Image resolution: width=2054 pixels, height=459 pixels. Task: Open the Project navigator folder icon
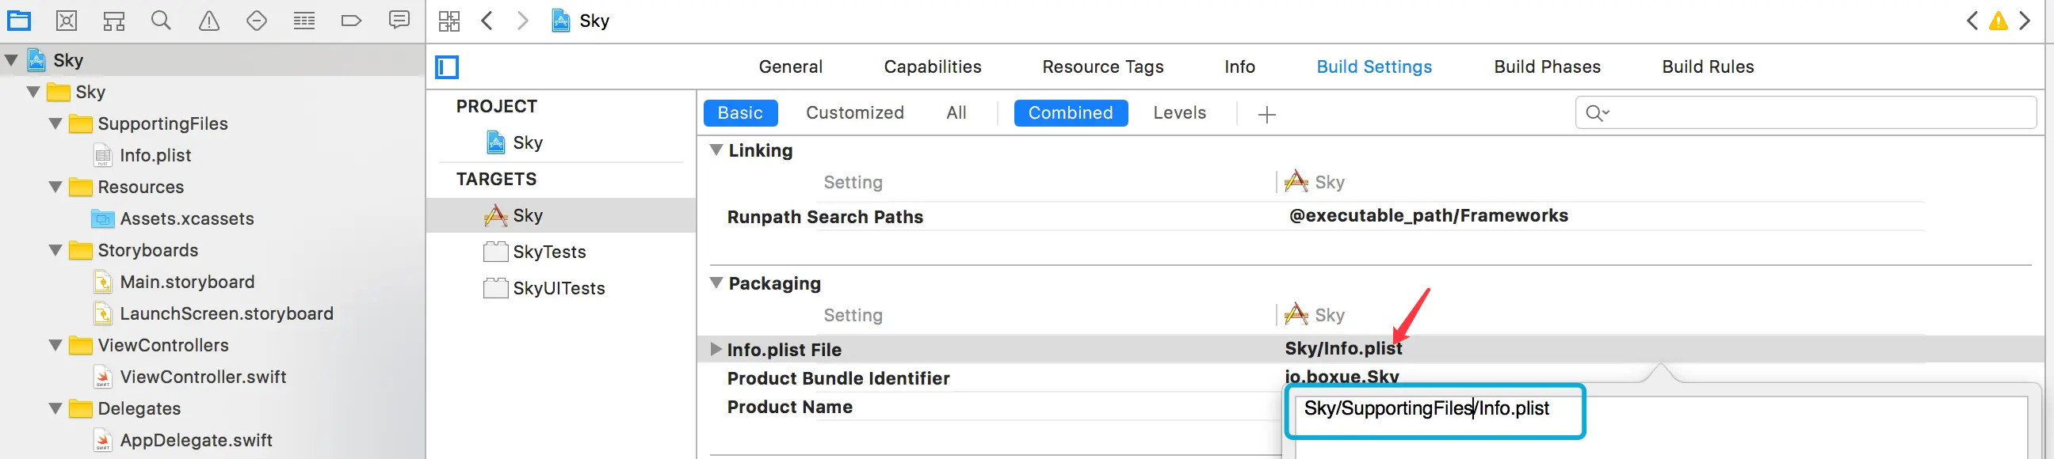click(x=19, y=21)
